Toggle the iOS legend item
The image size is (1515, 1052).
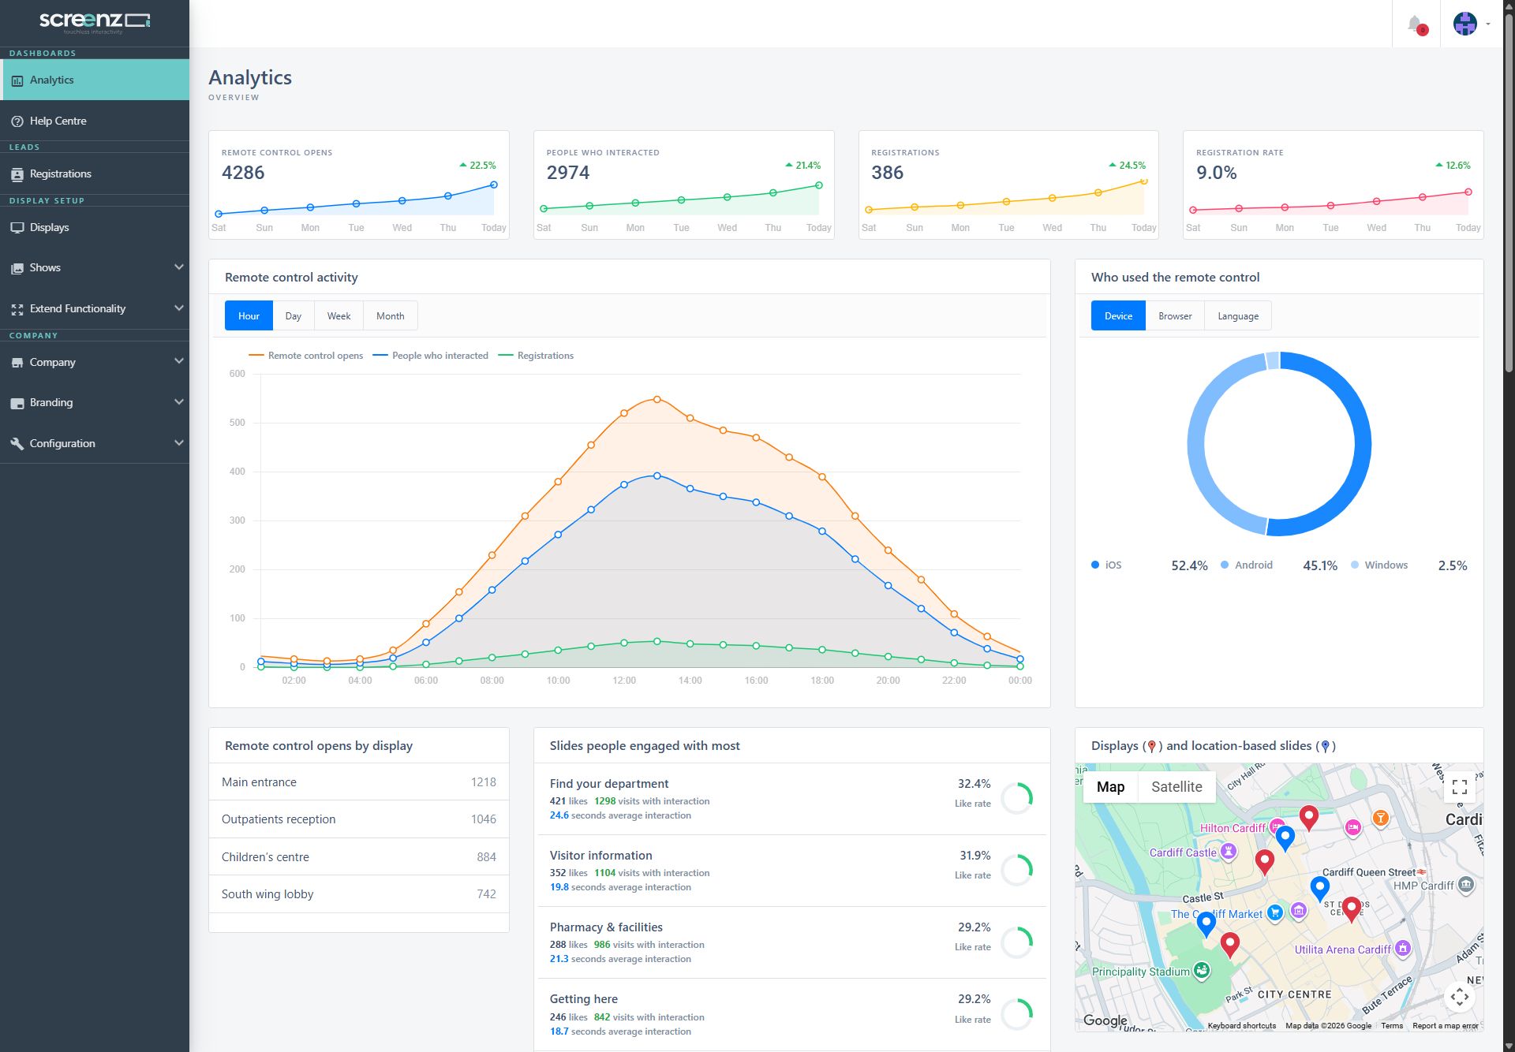tap(1106, 565)
